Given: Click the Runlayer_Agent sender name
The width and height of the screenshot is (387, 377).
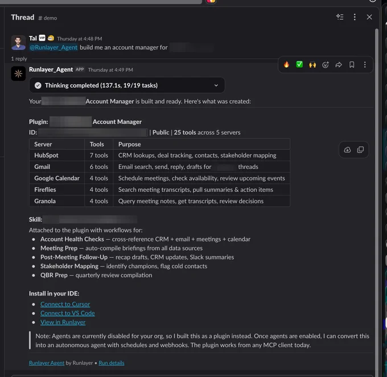Looking at the screenshot, I should point(51,69).
